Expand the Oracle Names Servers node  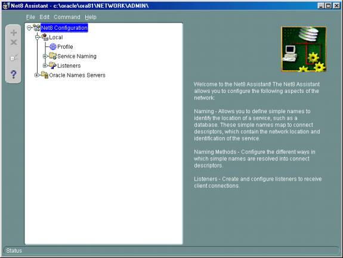coord(37,75)
